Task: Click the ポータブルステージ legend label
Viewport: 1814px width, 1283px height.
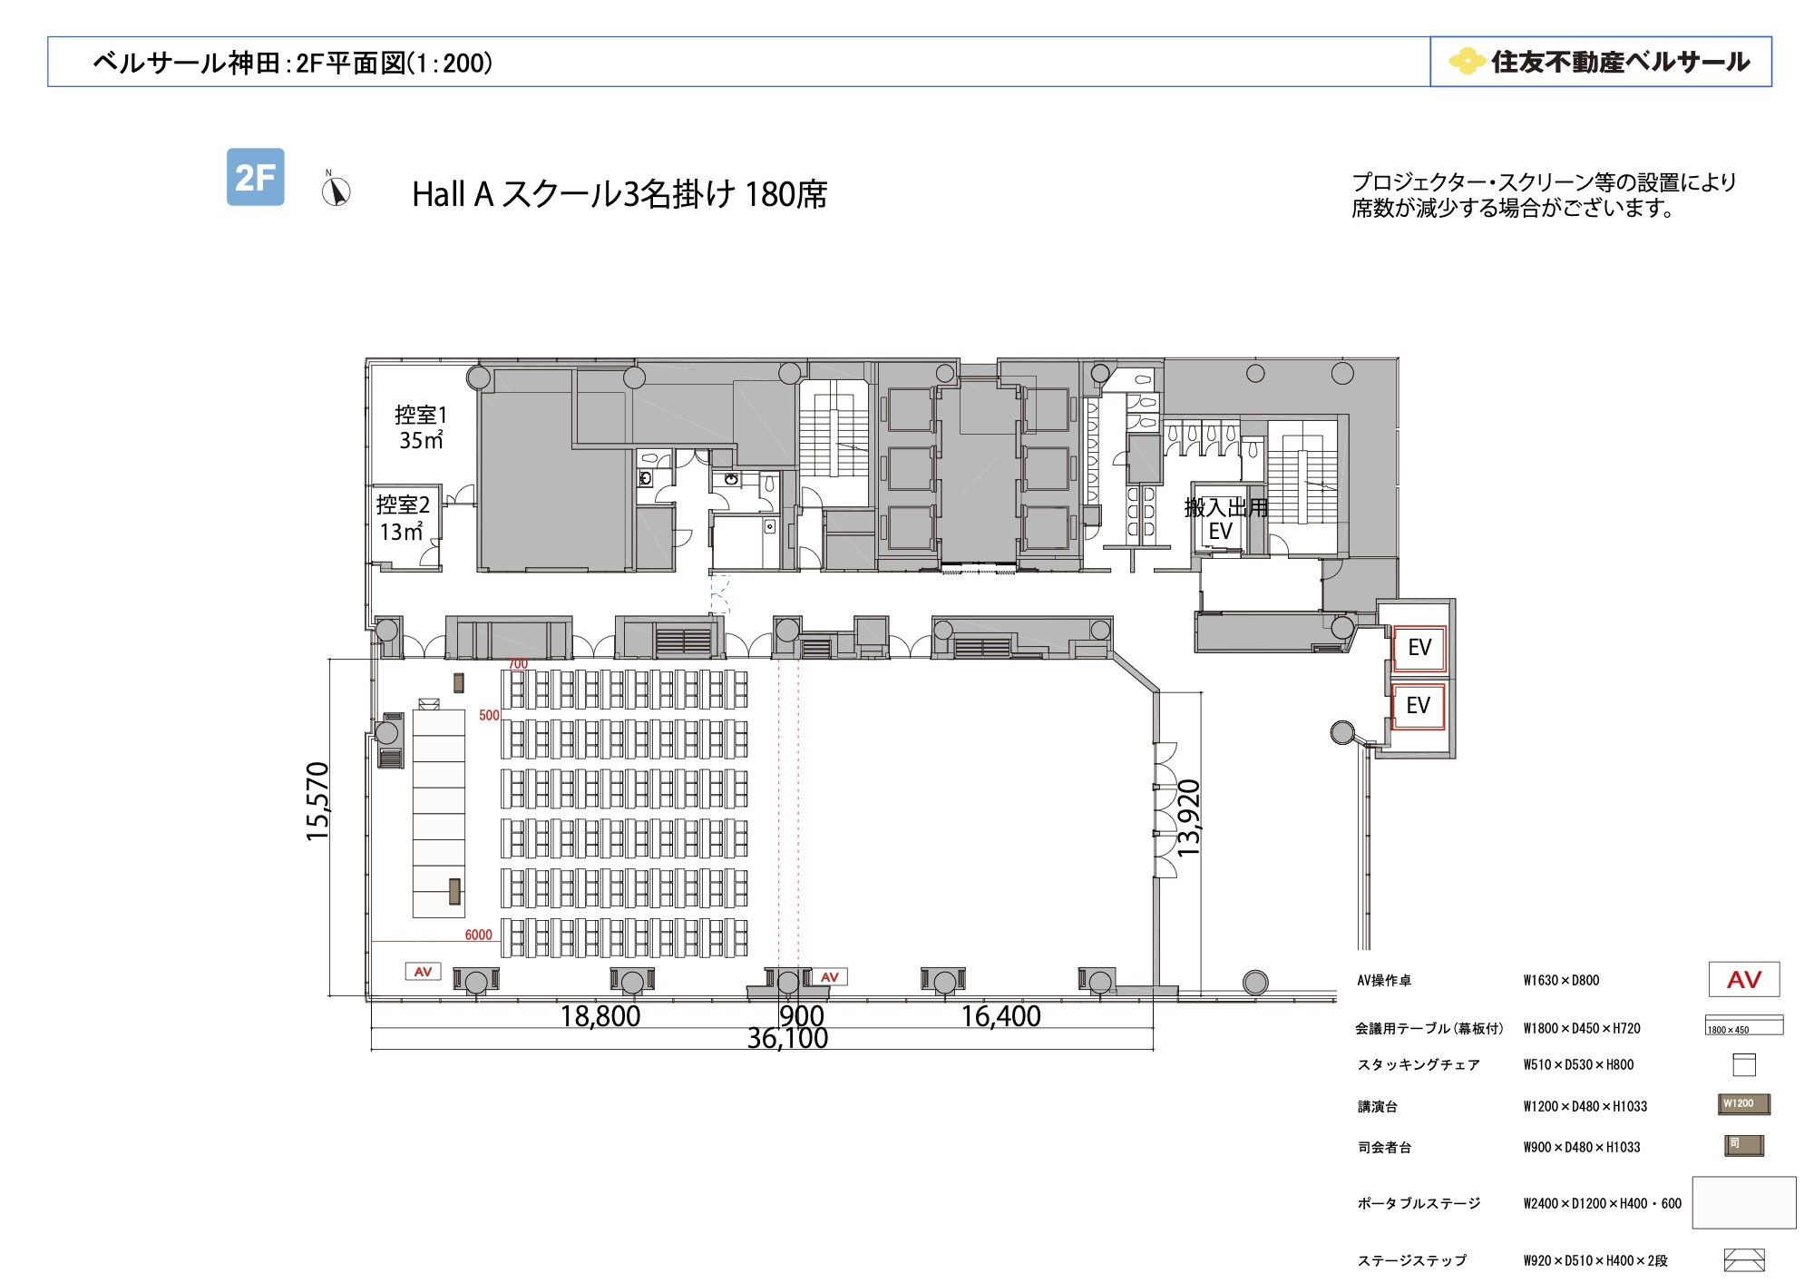Action: (x=1419, y=1203)
